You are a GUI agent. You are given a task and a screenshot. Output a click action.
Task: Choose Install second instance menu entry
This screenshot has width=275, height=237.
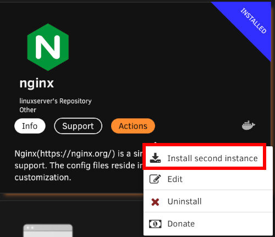pyautogui.click(x=208, y=158)
